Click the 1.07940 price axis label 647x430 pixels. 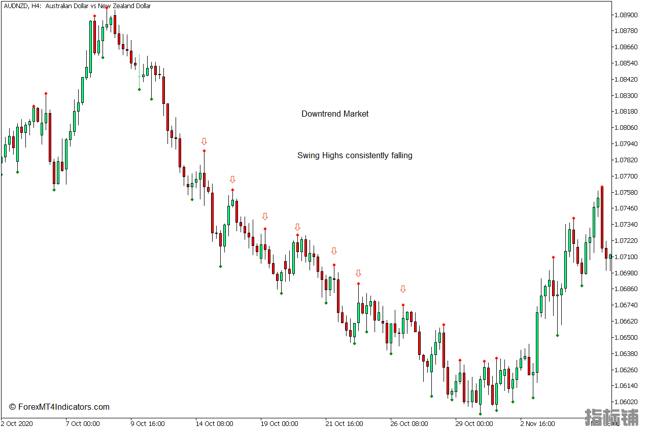[x=626, y=144]
